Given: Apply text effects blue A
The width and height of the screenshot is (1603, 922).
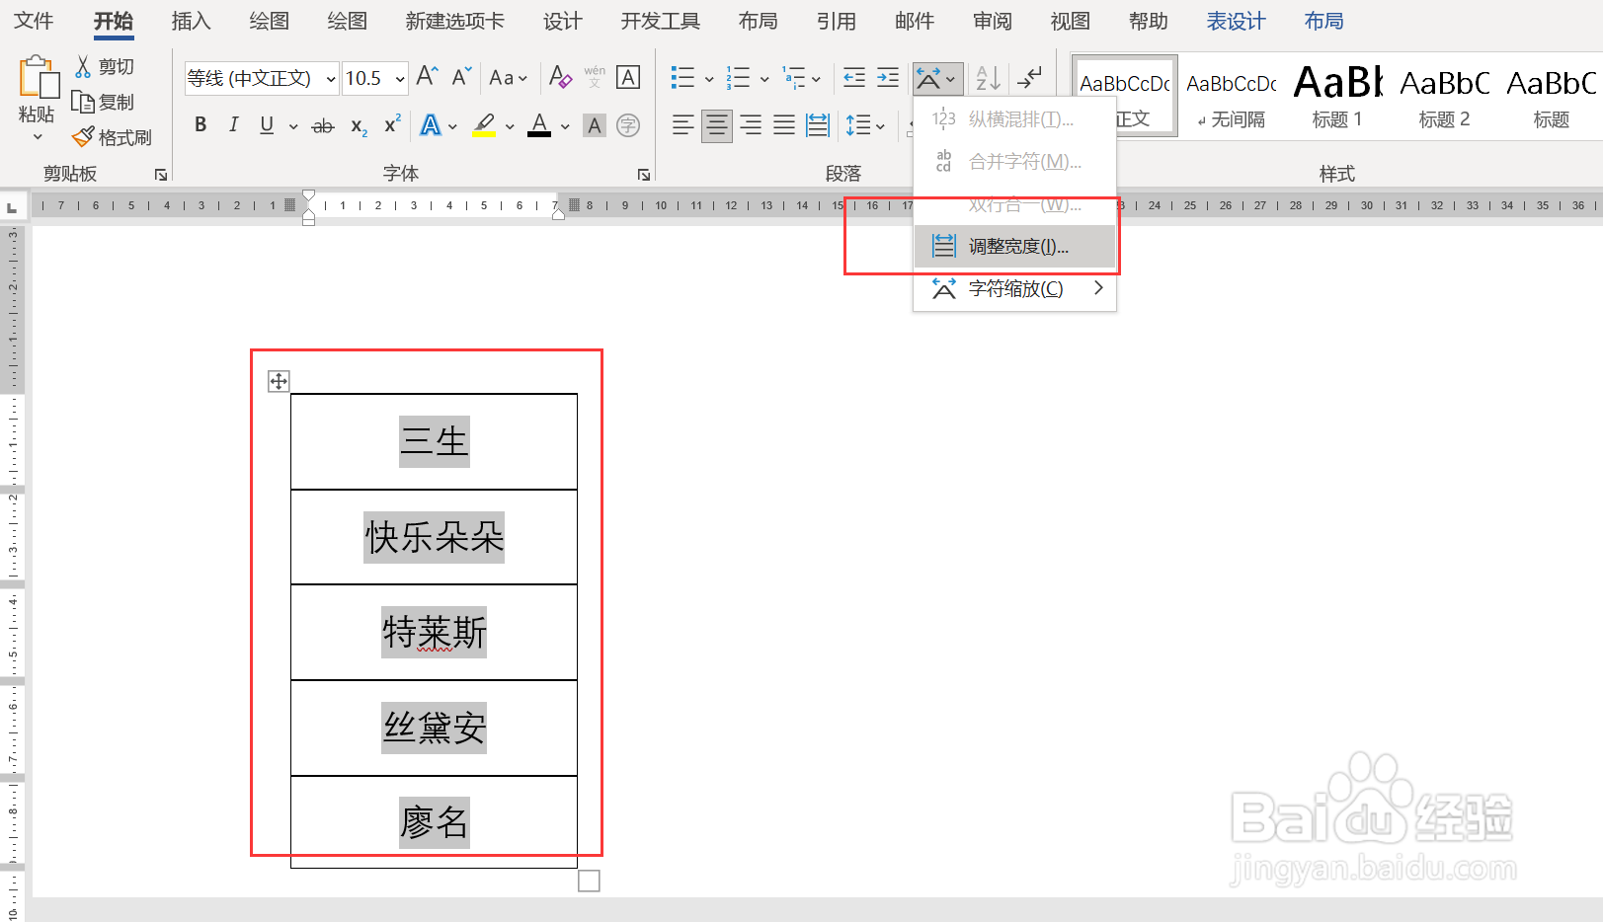Looking at the screenshot, I should pyautogui.click(x=431, y=125).
